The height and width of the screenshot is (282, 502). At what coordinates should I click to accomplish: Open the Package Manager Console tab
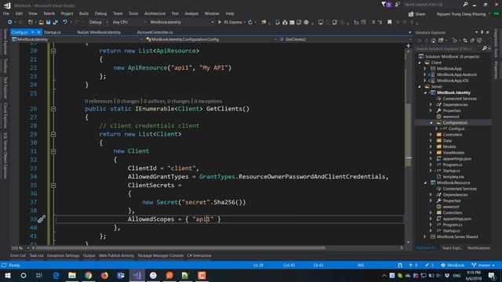point(160,255)
